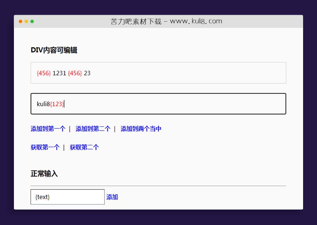
Task: Click 获取第一个 to fetch first content
Action: [x=44, y=147]
